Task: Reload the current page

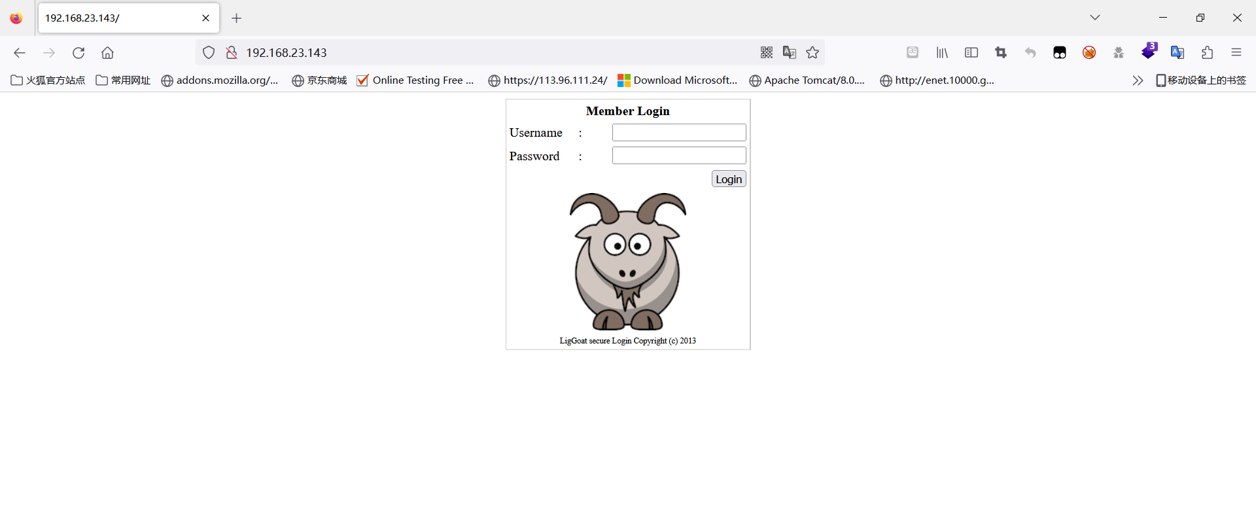Action: tap(78, 53)
